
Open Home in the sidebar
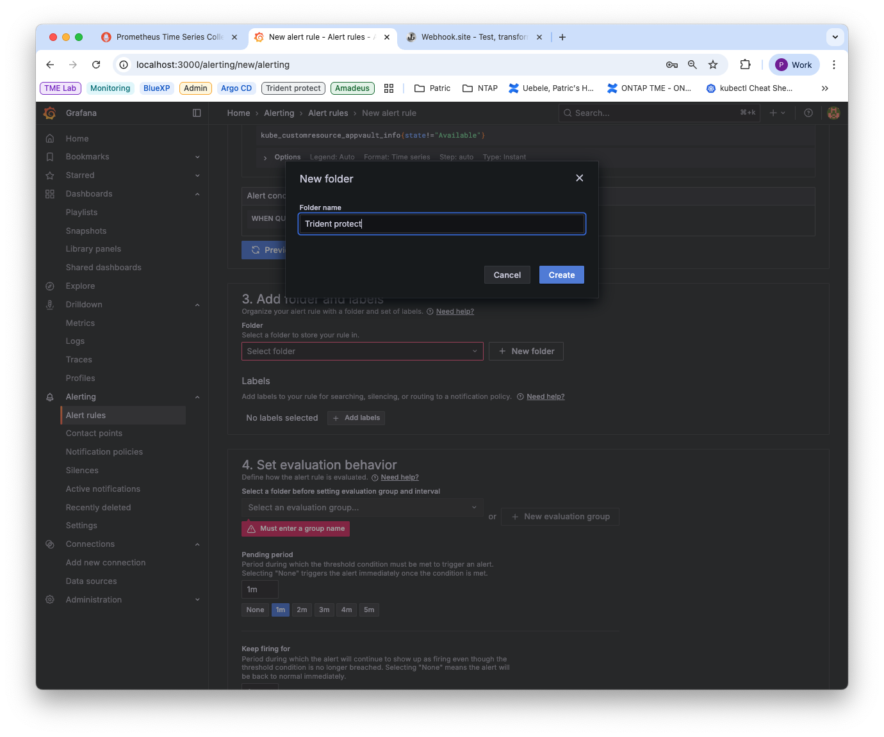click(x=77, y=138)
